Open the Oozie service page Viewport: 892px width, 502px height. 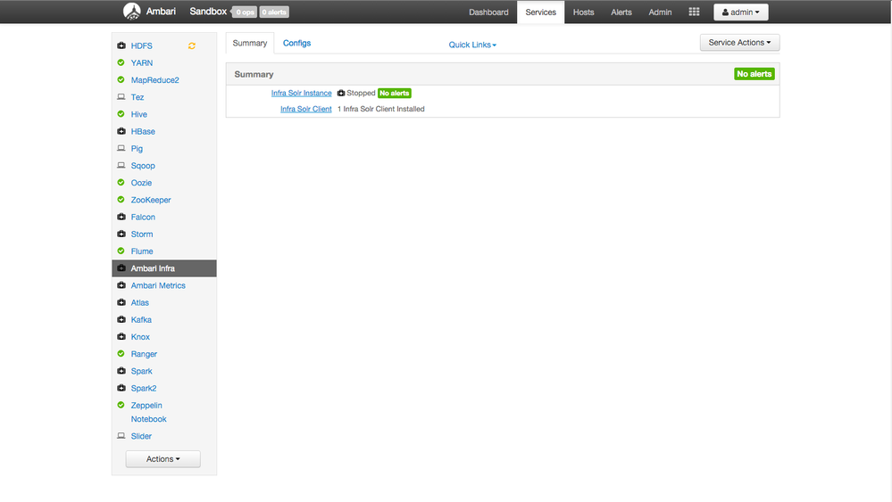pos(141,183)
